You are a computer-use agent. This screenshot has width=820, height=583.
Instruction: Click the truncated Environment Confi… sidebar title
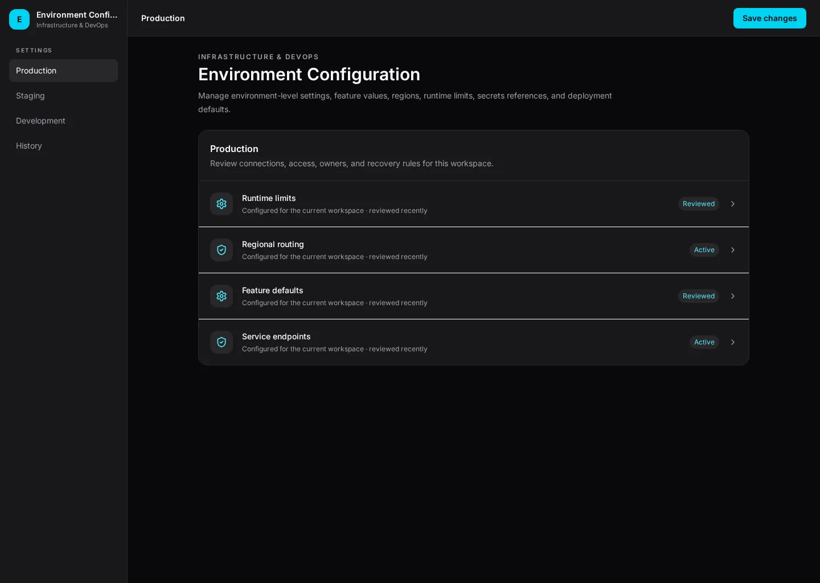(x=77, y=15)
